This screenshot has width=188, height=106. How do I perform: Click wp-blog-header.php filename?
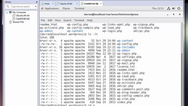coord(132,92)
